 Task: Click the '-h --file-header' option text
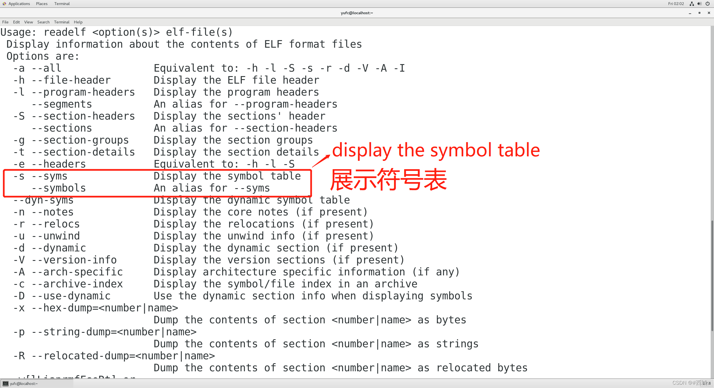pyautogui.click(x=62, y=80)
